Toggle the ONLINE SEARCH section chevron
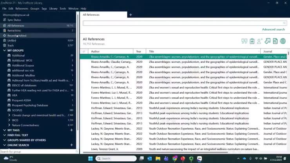The height and width of the screenshot is (163, 290). (x=4, y=145)
